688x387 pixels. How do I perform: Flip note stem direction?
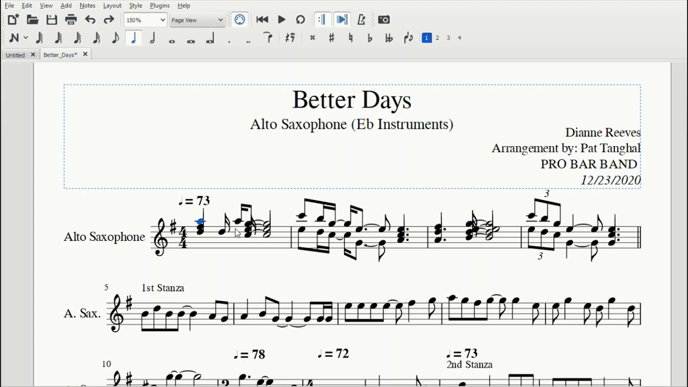click(x=408, y=38)
